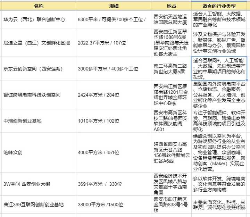Click the cell 6300平米 / 可提供700多个工位
The width and height of the screenshot is (250, 217).
tap(114, 19)
